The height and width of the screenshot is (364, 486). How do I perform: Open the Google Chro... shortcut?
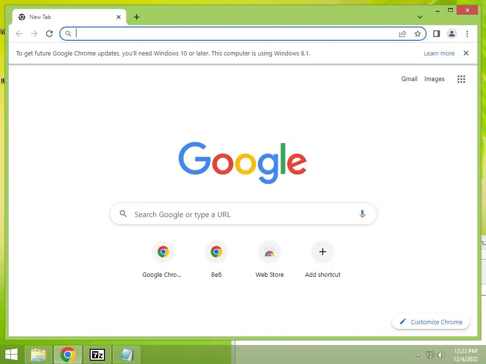click(x=163, y=260)
